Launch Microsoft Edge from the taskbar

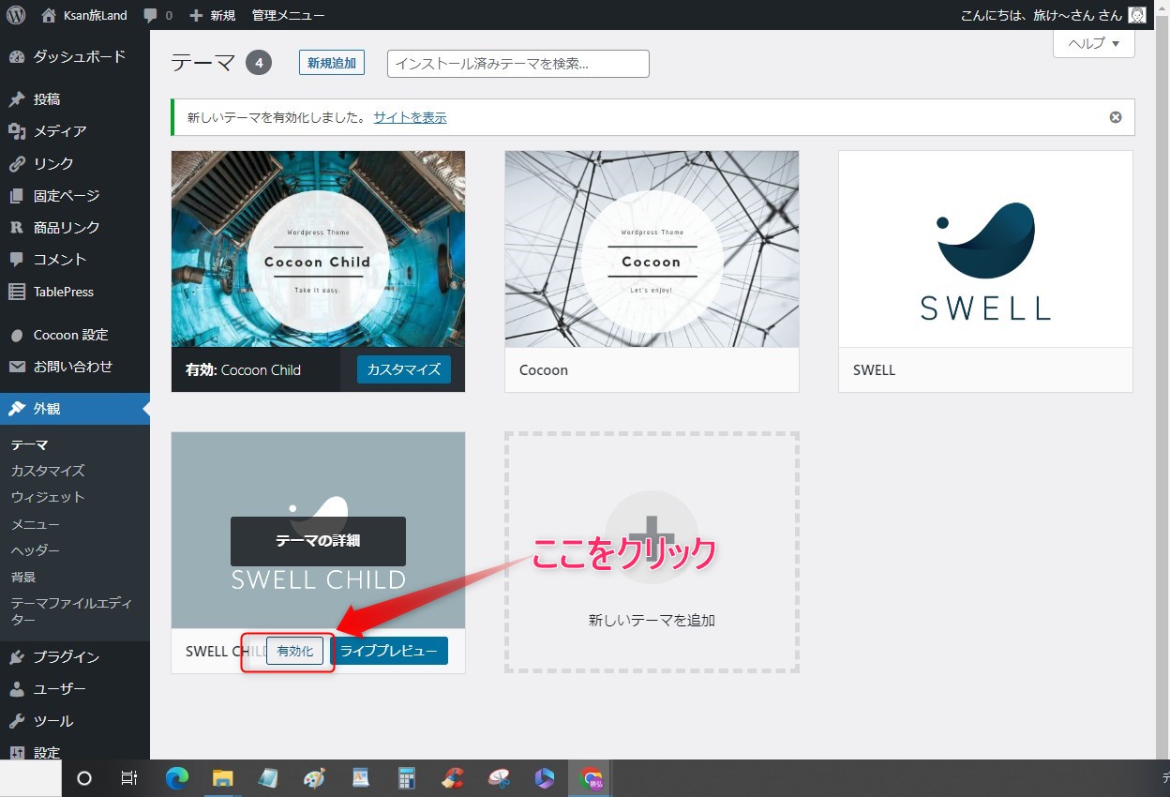176,778
